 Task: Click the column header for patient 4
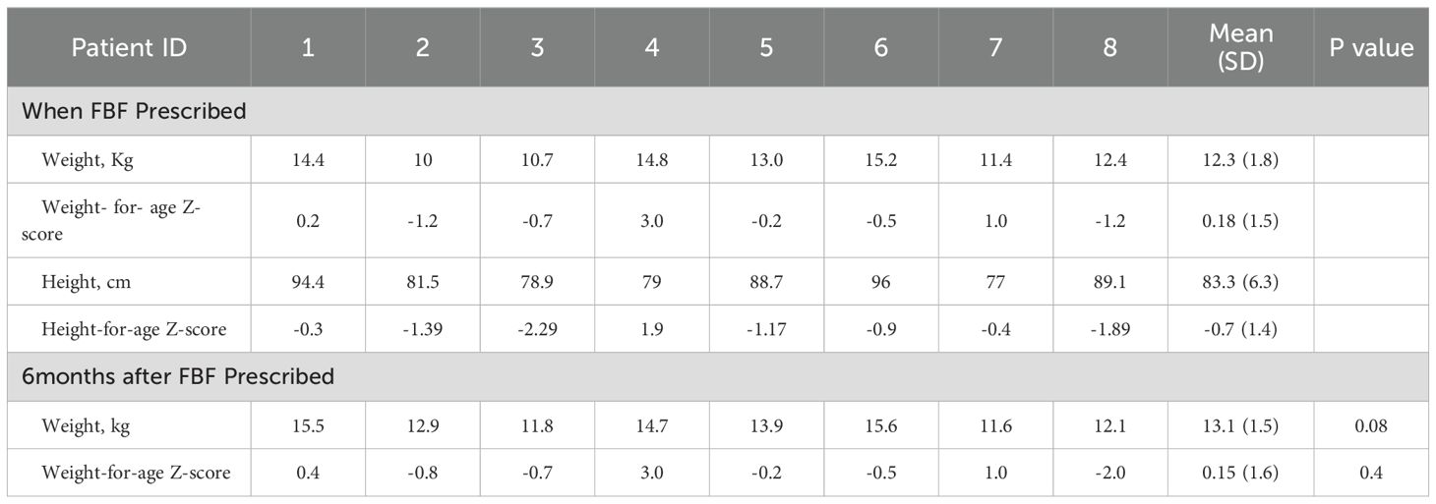tap(651, 48)
